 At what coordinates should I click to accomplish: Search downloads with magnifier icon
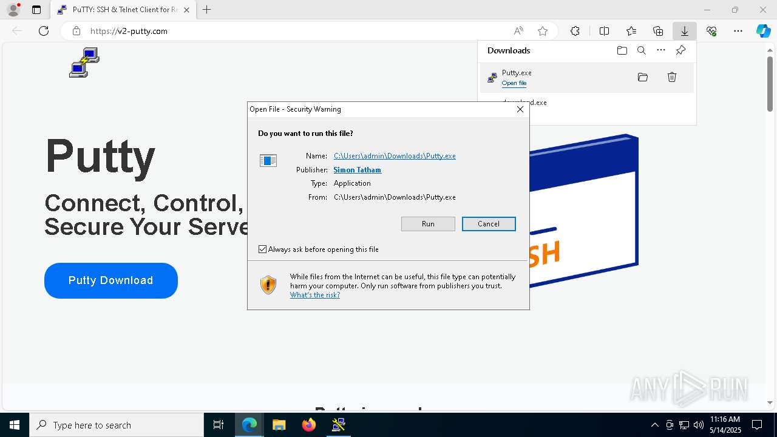pyautogui.click(x=642, y=50)
